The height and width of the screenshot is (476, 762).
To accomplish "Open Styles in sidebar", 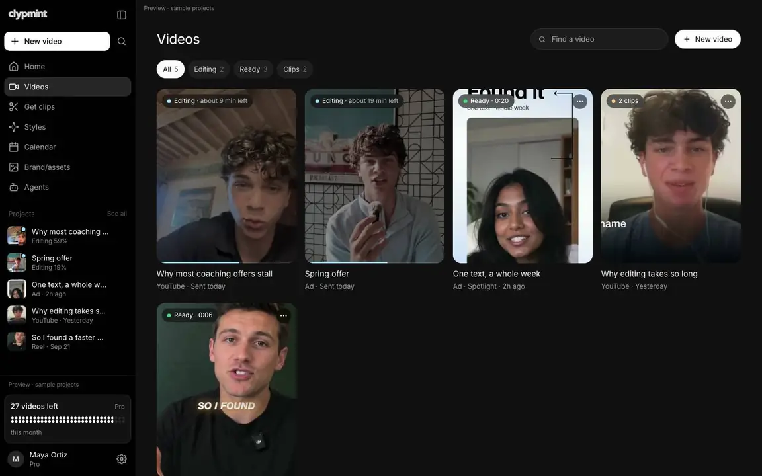I will (67, 127).
